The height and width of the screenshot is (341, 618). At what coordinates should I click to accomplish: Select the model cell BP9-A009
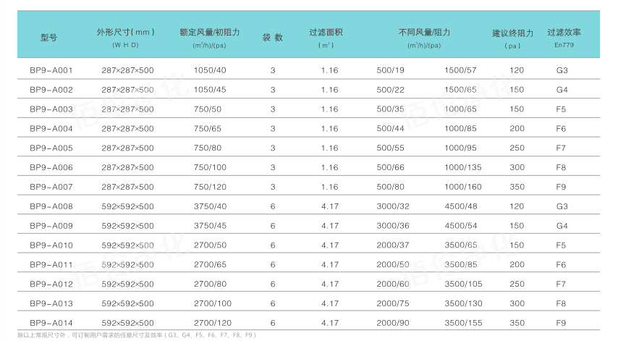(51, 225)
